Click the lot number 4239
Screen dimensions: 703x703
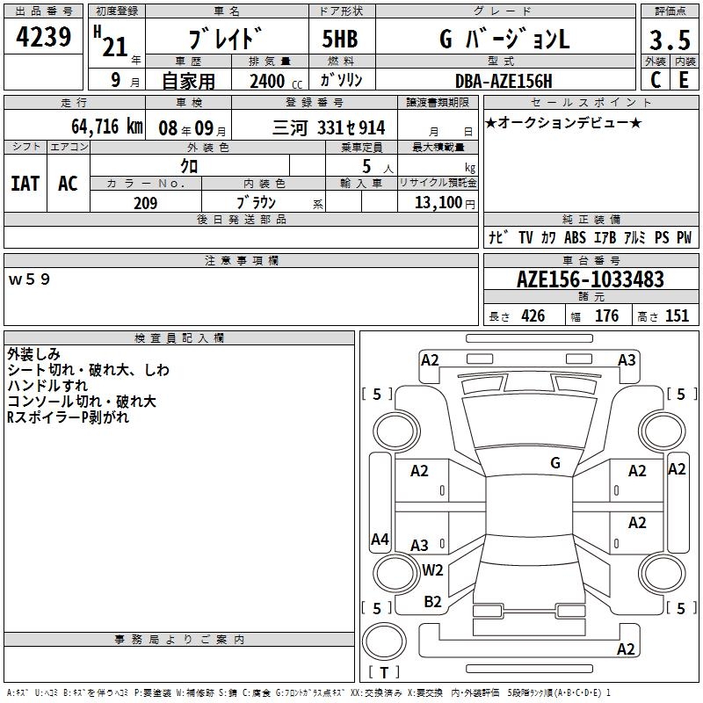(43, 37)
